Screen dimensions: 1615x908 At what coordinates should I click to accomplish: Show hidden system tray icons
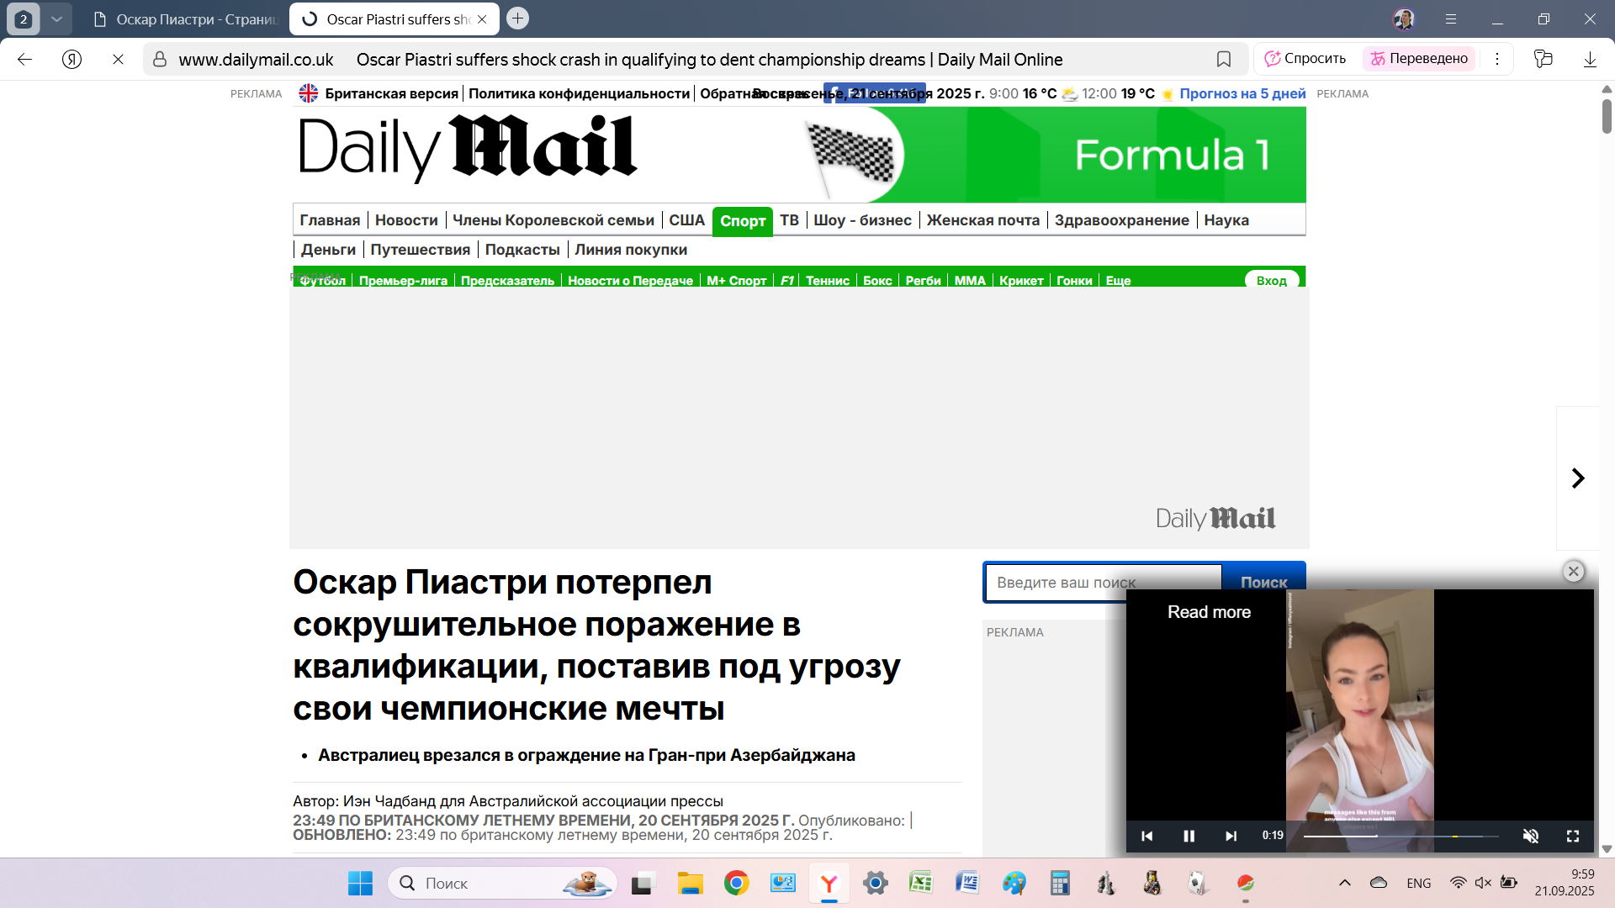[1344, 883]
